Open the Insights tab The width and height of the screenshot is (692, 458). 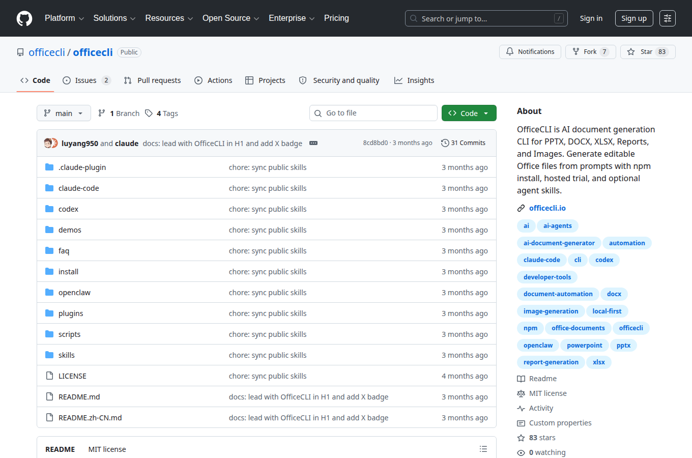click(x=414, y=80)
